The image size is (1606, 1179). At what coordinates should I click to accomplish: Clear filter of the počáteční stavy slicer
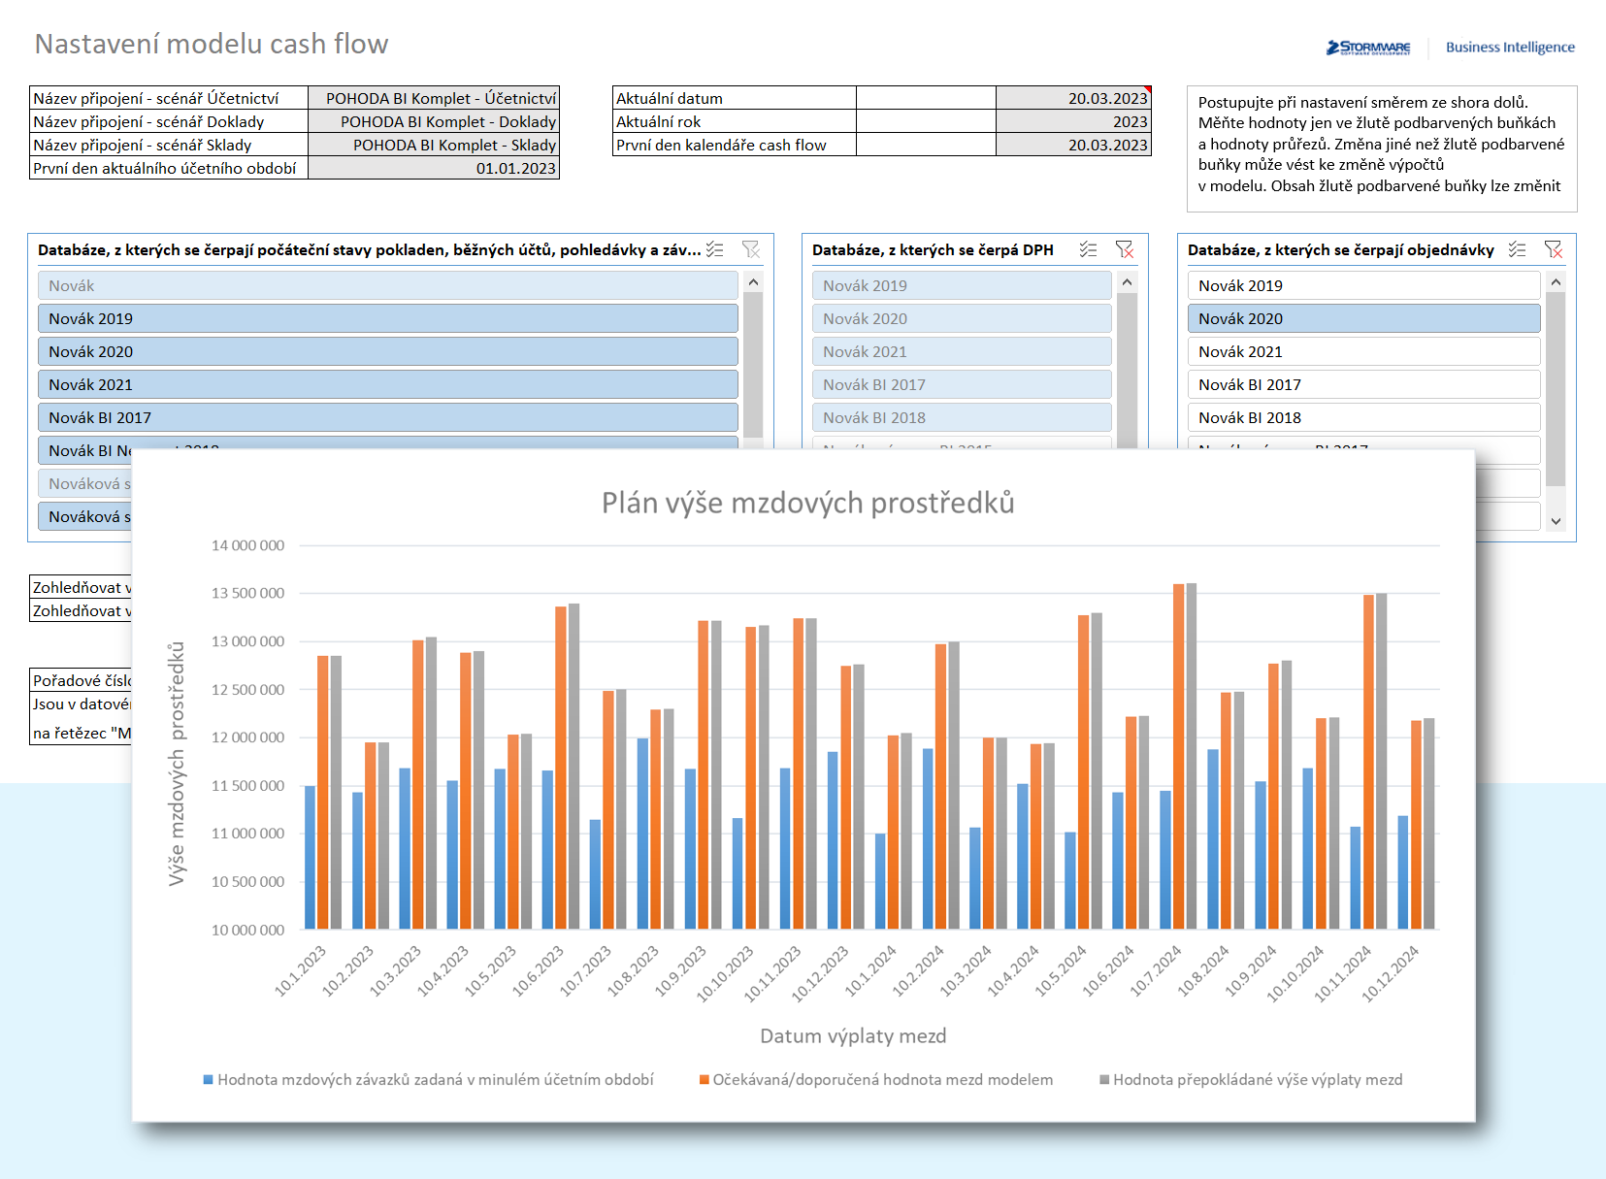[x=751, y=249]
